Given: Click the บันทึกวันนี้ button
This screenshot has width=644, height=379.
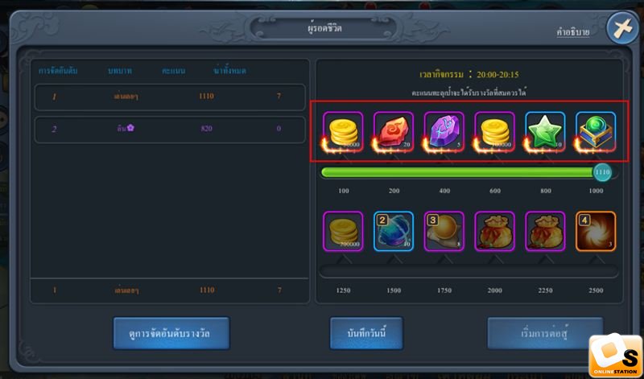Looking at the screenshot, I should [366, 333].
